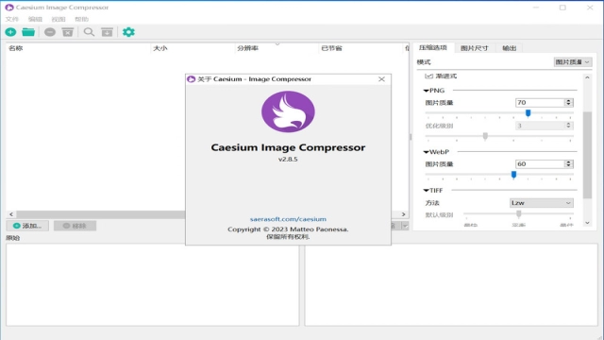The height and width of the screenshot is (340, 604).
Task: Open the green folder icon in toolbar
Action: [28, 32]
